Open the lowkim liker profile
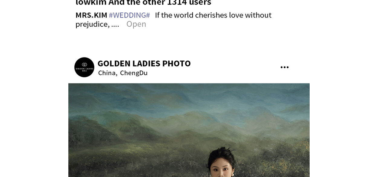This screenshot has width=378, height=177. click(x=91, y=2)
